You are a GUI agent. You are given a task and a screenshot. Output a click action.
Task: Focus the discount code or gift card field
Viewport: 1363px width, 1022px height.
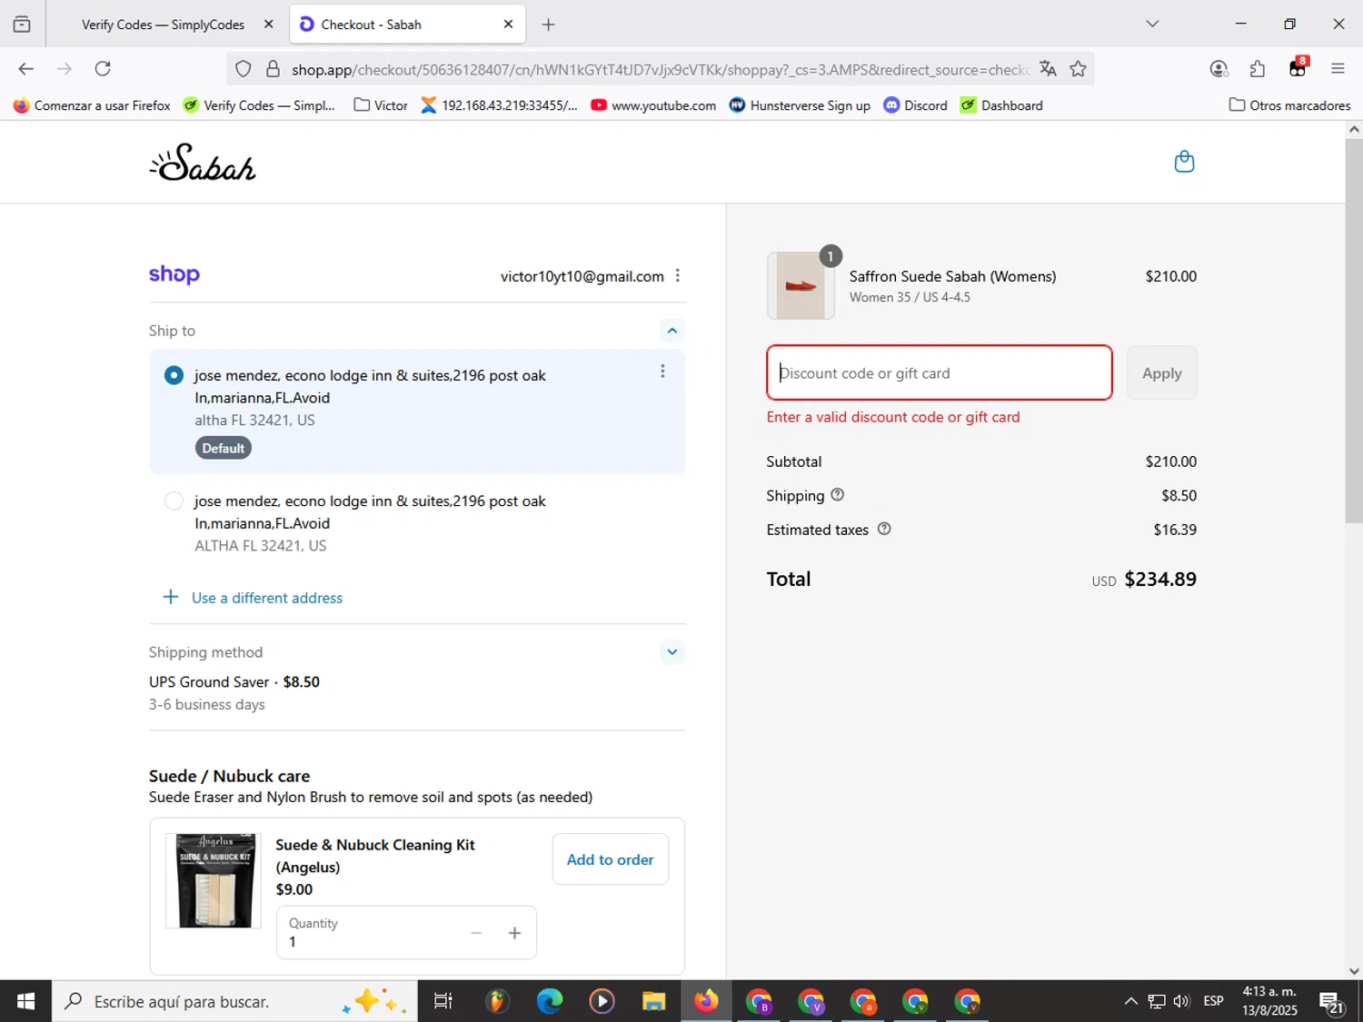tap(940, 372)
